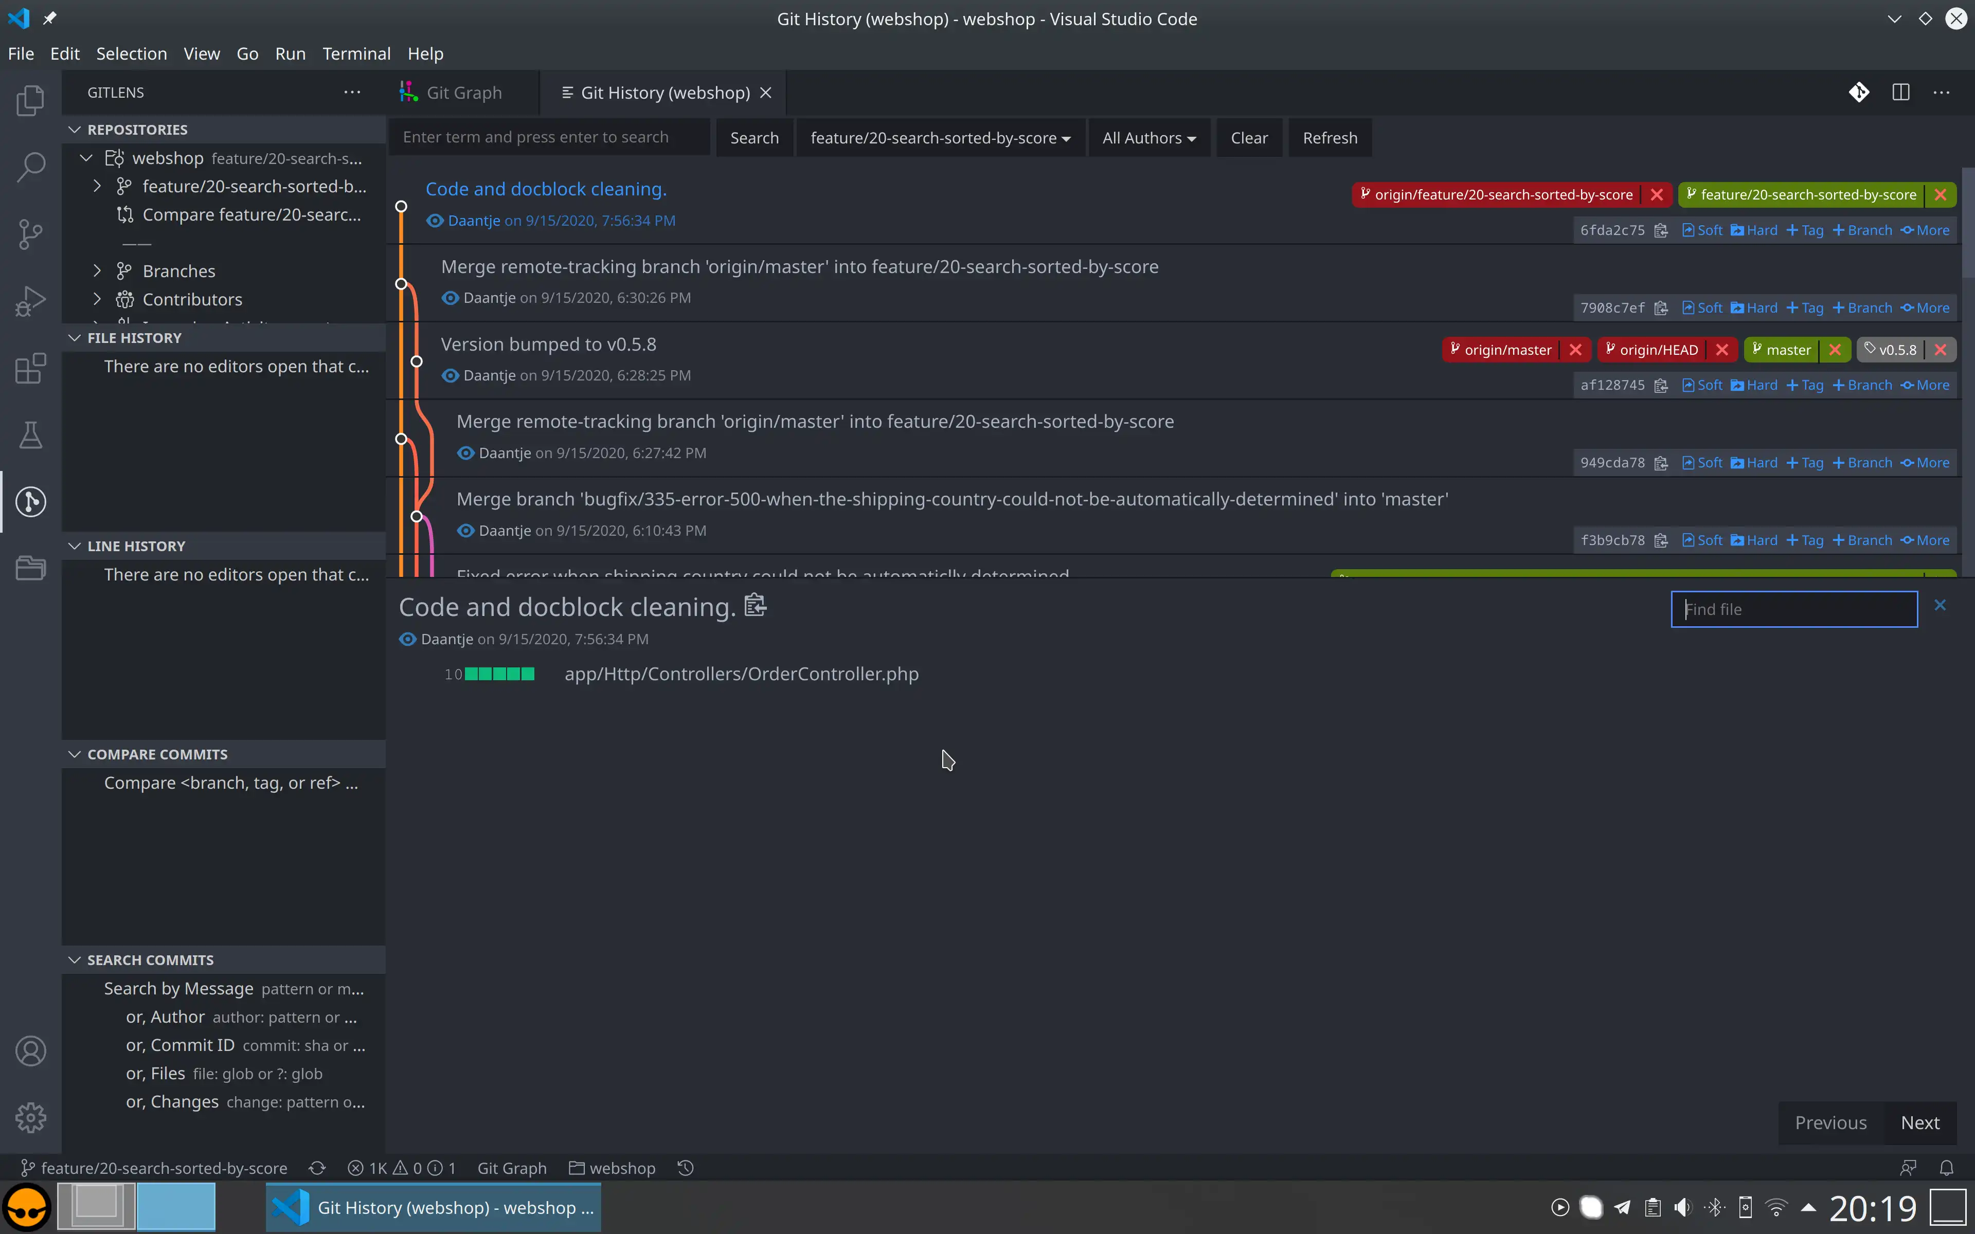Open the Extensions view
Viewport: 1975px width, 1234px height.
click(x=30, y=368)
